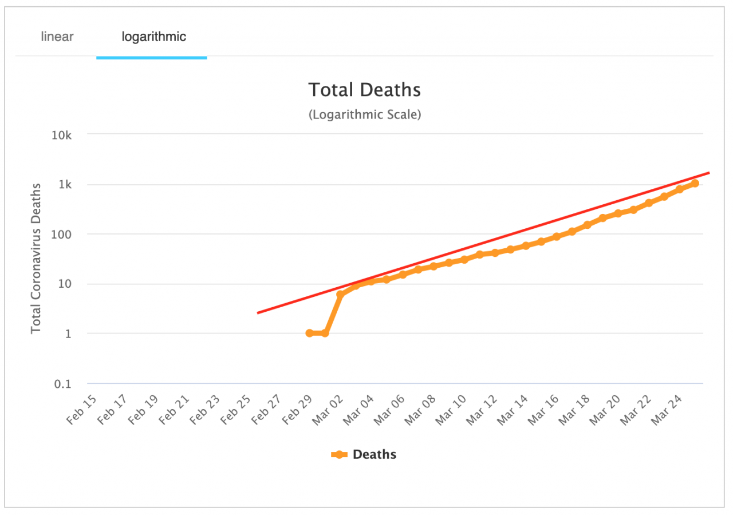Click the 10k y-axis label
Screen dimensions: 733x516
62,136
